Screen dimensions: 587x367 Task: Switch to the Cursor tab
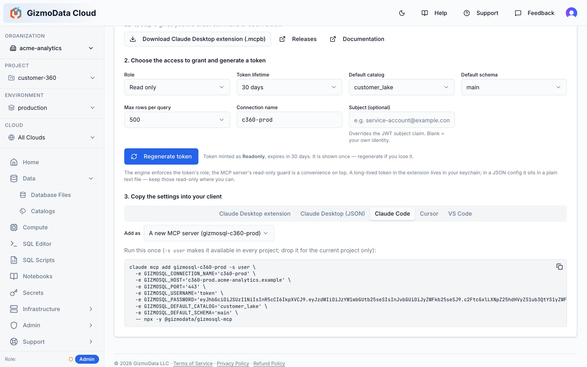[x=429, y=213]
